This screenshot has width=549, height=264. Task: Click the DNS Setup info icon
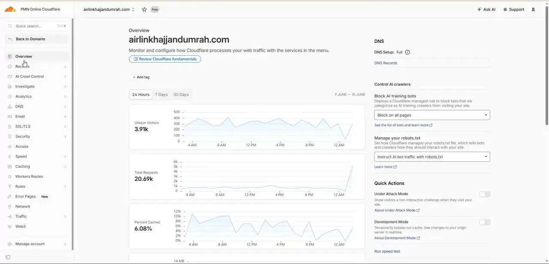click(x=407, y=52)
